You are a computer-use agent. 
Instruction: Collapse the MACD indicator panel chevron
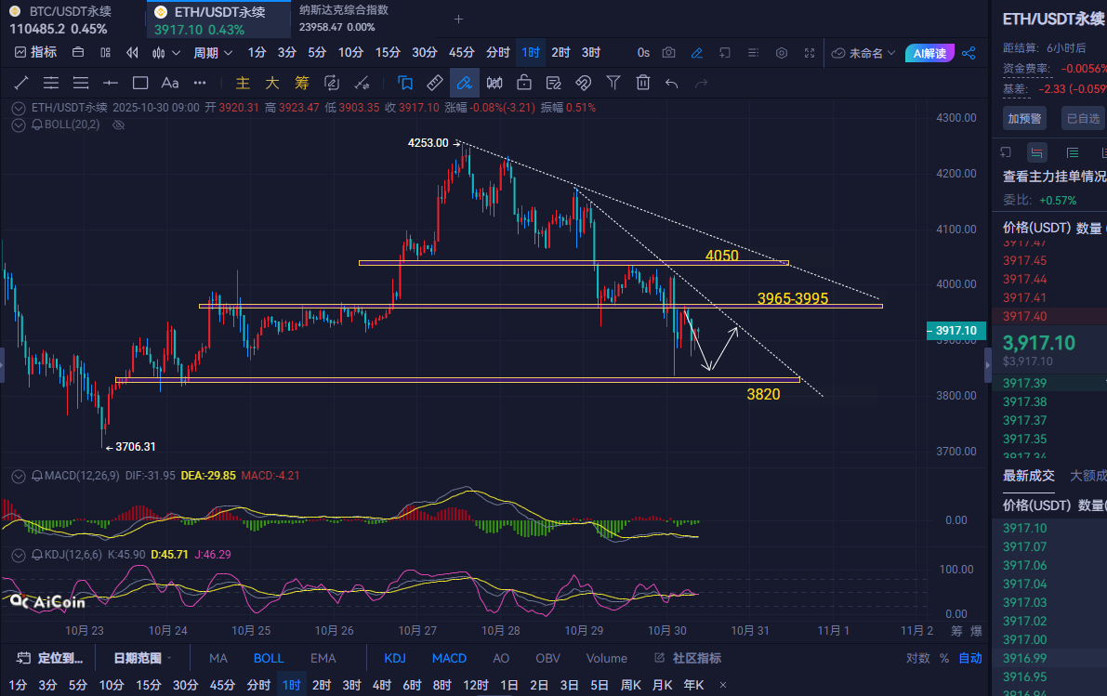[x=19, y=476]
